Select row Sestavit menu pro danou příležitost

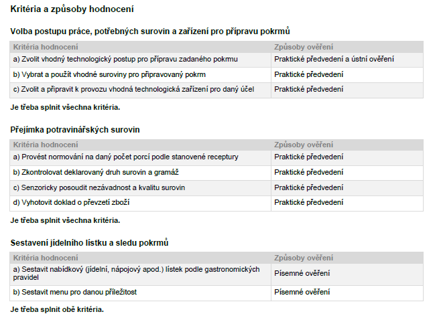(216, 293)
